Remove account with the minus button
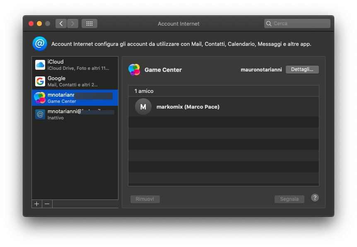This screenshot has height=247, width=357. tap(47, 204)
